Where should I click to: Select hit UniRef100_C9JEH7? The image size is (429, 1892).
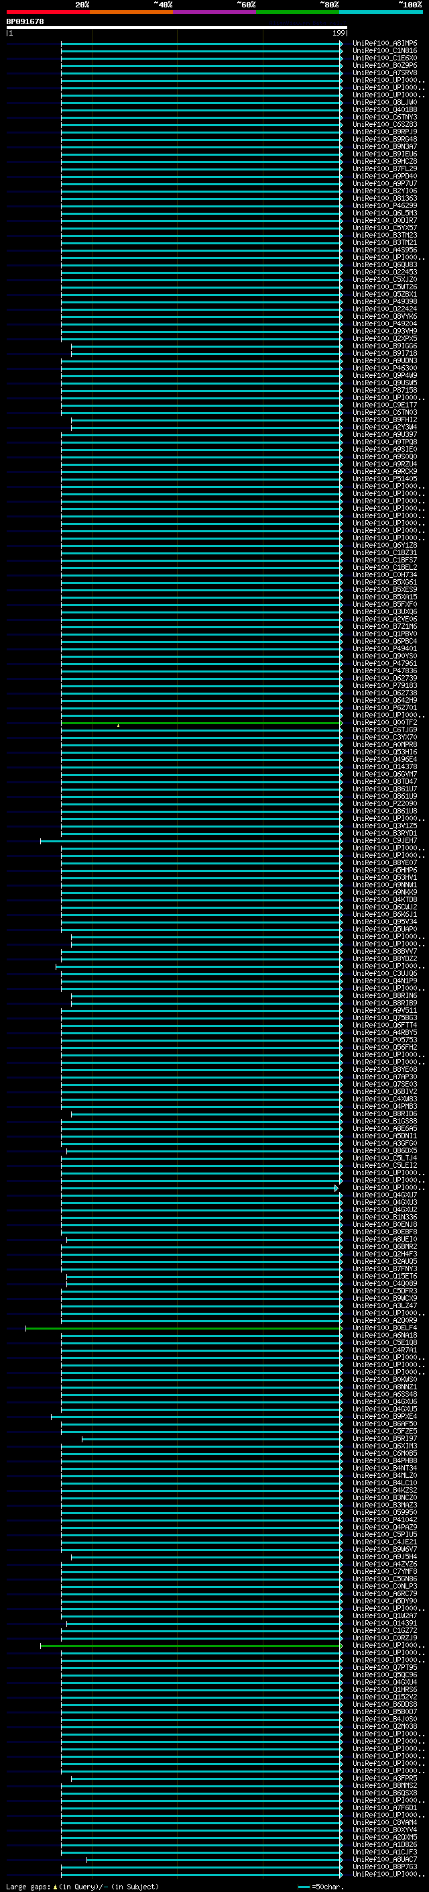tap(385, 840)
